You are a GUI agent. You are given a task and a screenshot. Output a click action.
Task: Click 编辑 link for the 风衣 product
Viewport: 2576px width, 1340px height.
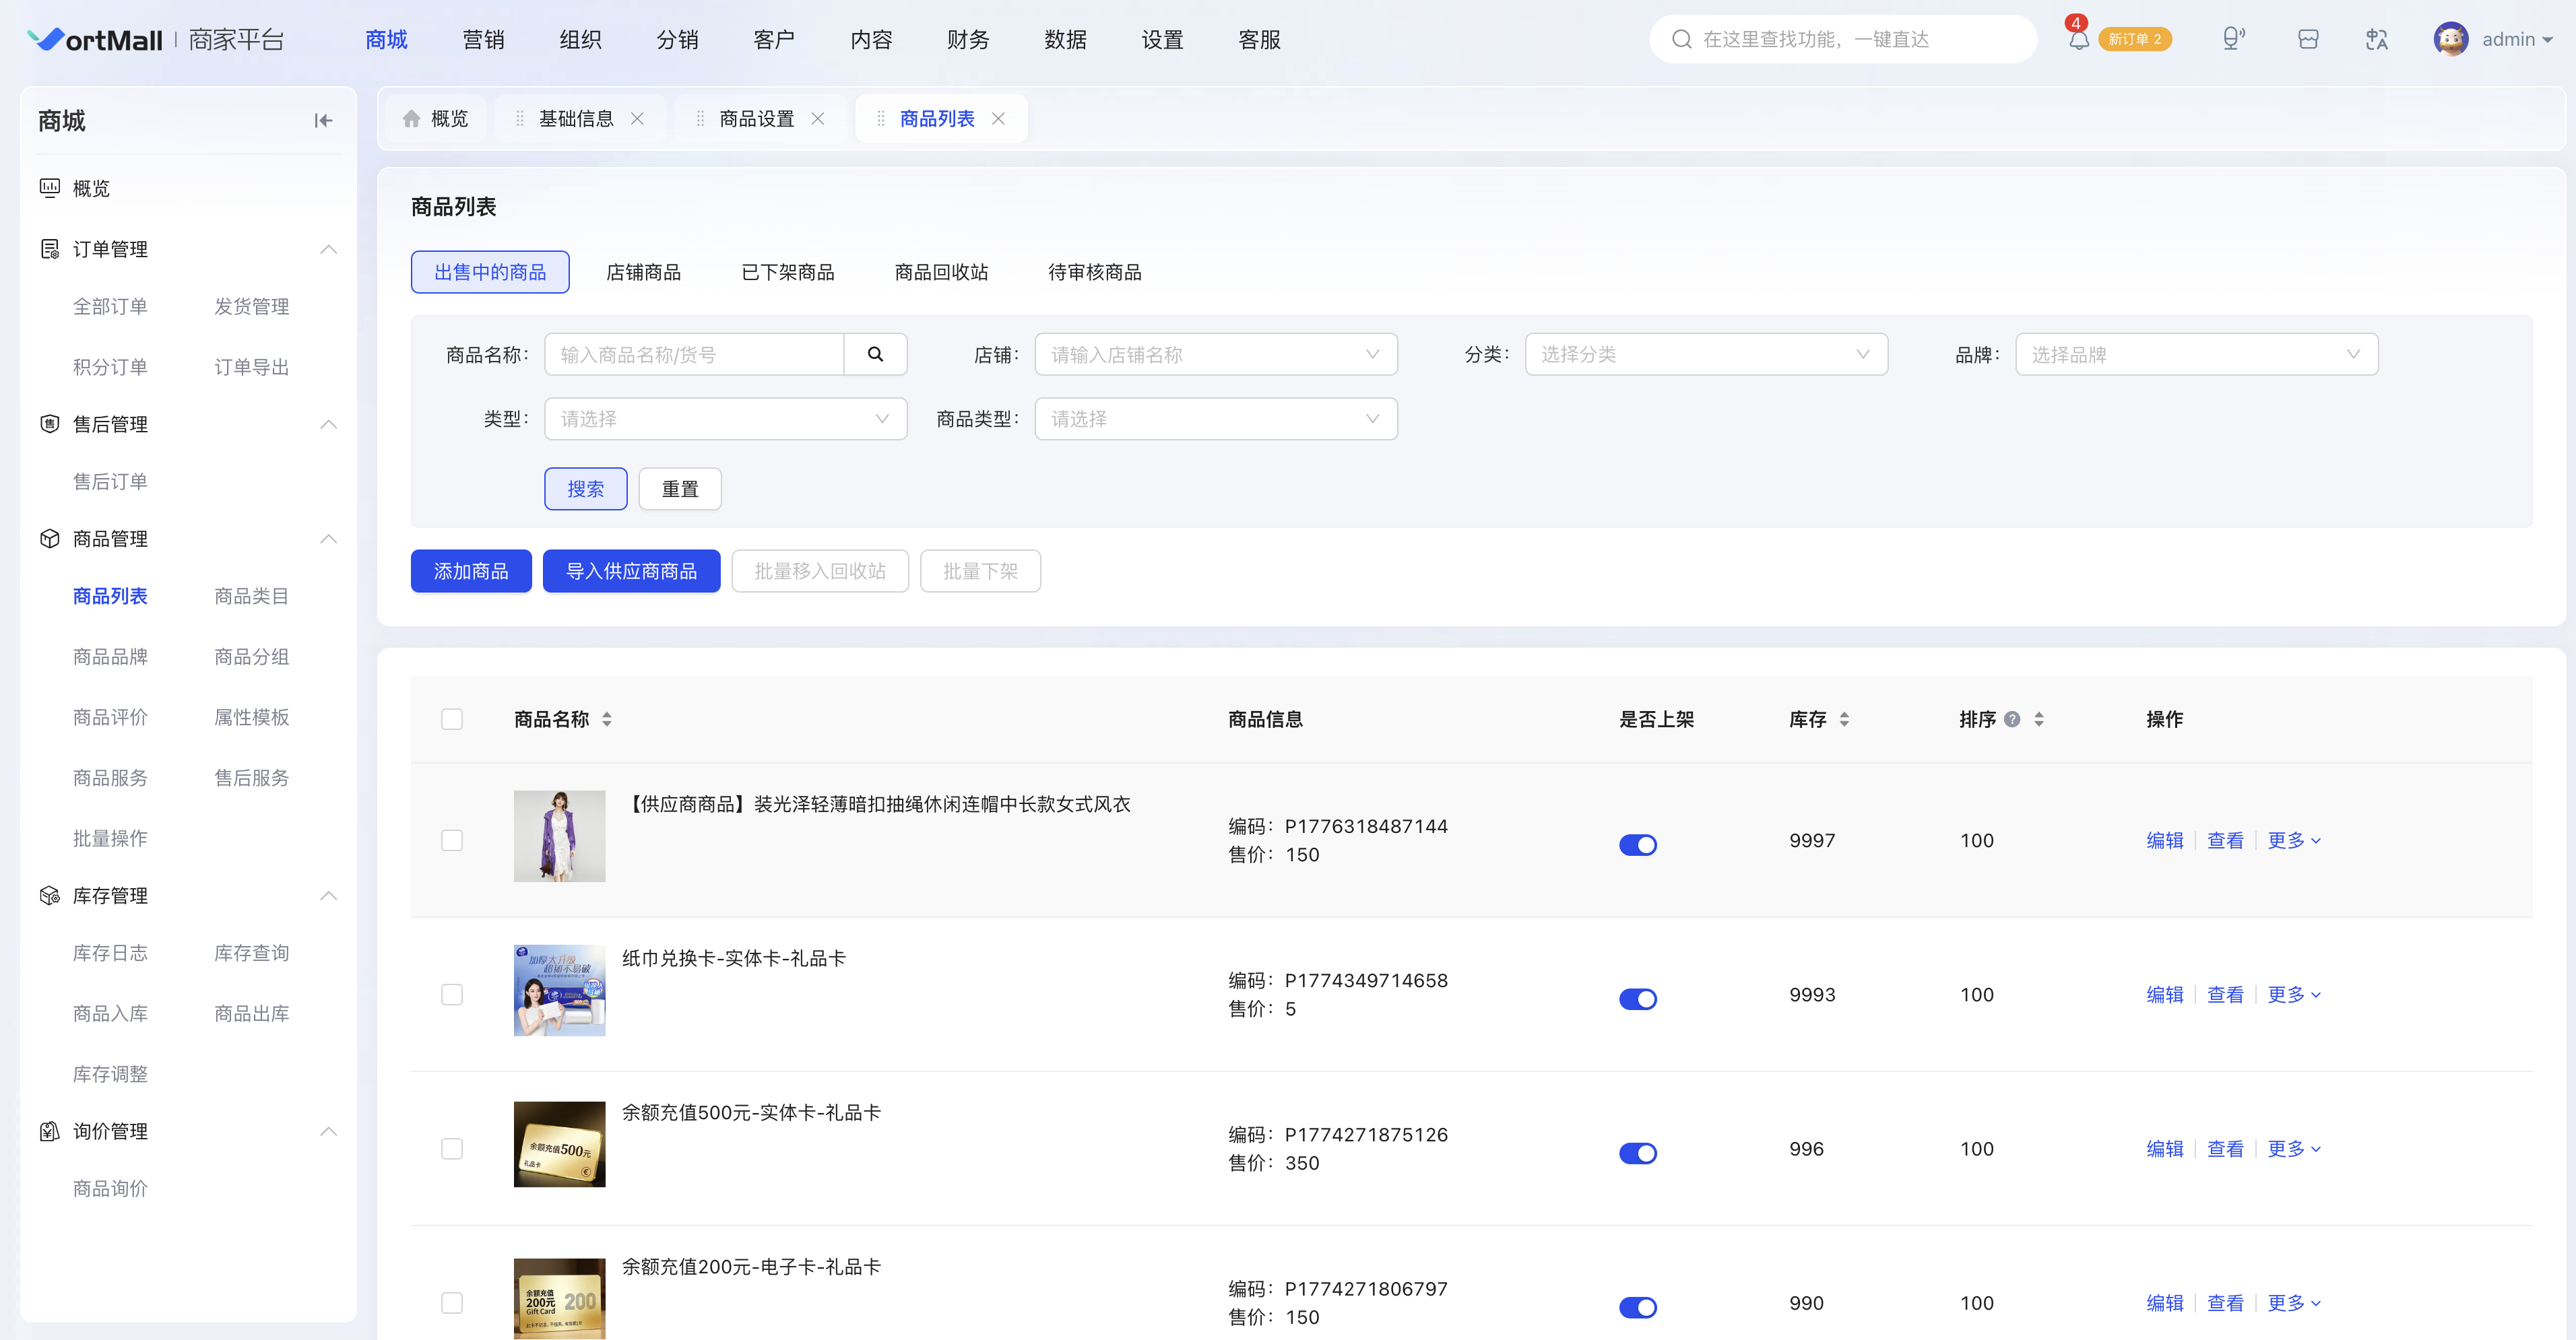[x=2165, y=842]
